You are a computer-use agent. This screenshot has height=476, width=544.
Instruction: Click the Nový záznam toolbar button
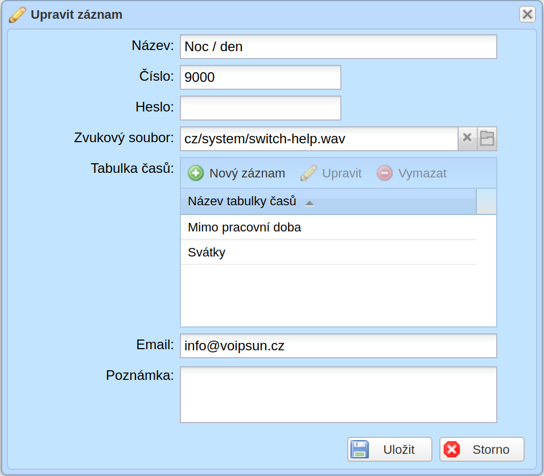click(237, 173)
